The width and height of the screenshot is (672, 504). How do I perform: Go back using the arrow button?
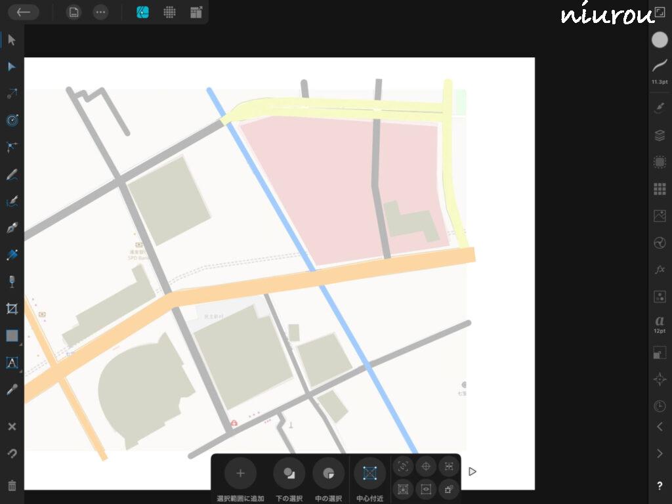tap(24, 12)
